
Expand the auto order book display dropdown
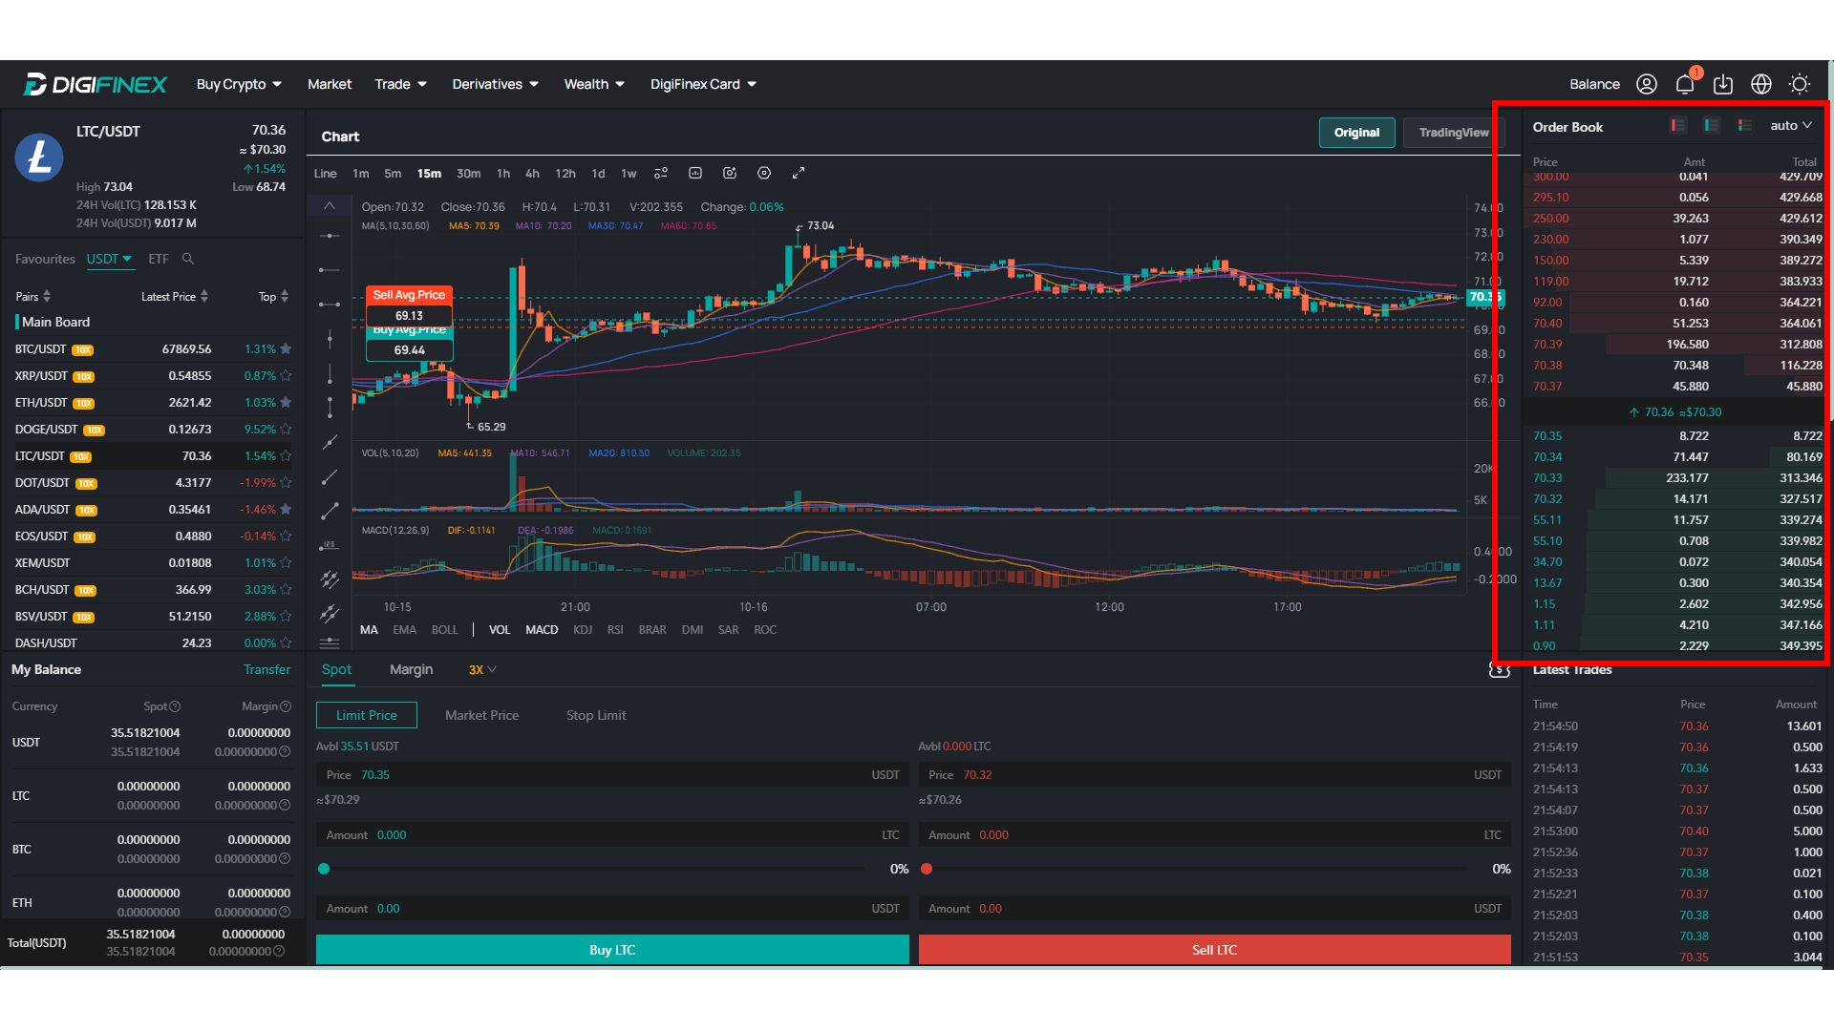click(x=1792, y=125)
